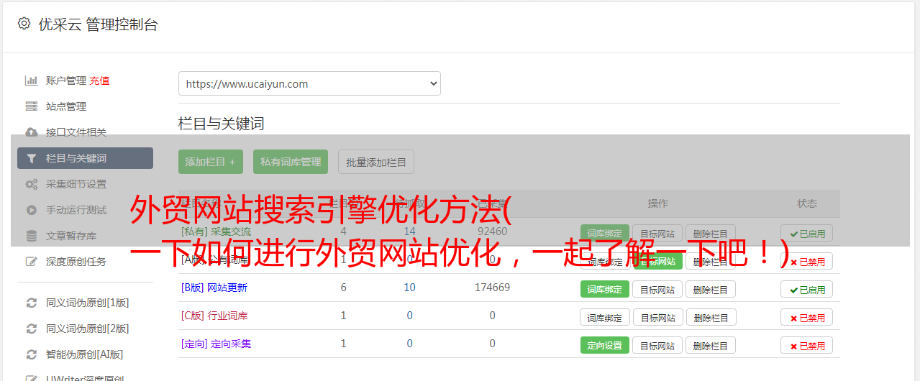Image resolution: width=920 pixels, height=381 pixels.
Task: Open the [C版] 行业词库 column link
Action: 214,316
